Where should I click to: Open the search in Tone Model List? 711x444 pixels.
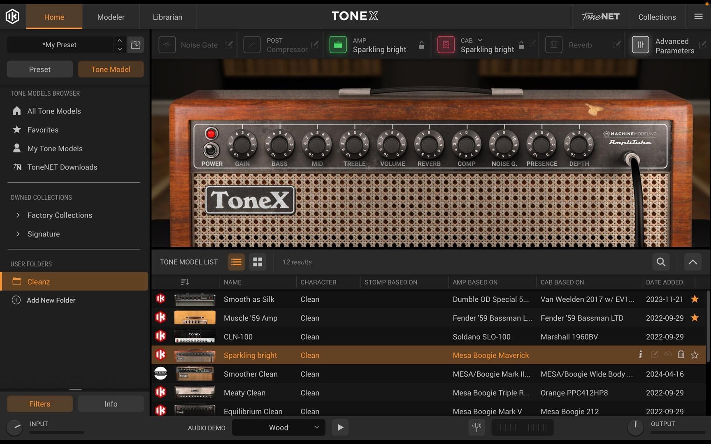click(660, 262)
